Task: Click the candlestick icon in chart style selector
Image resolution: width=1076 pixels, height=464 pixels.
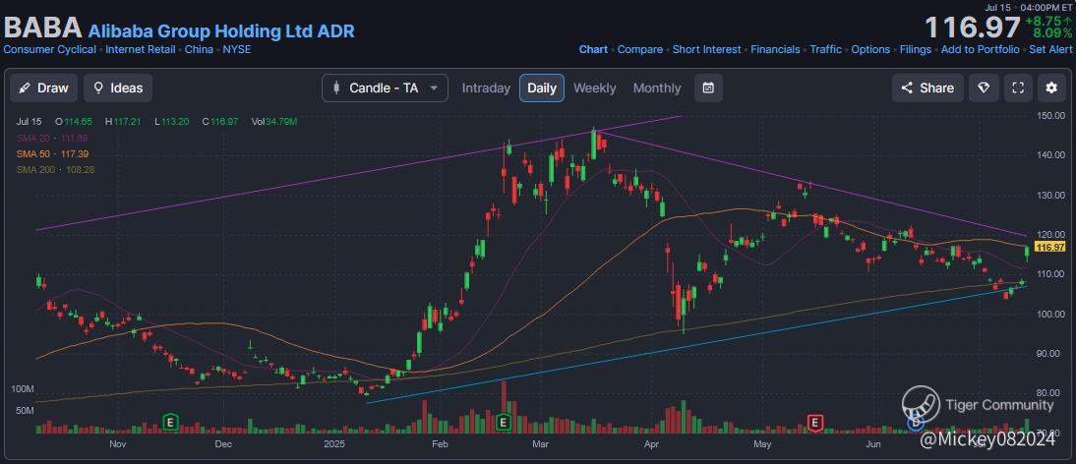Action: coord(336,87)
